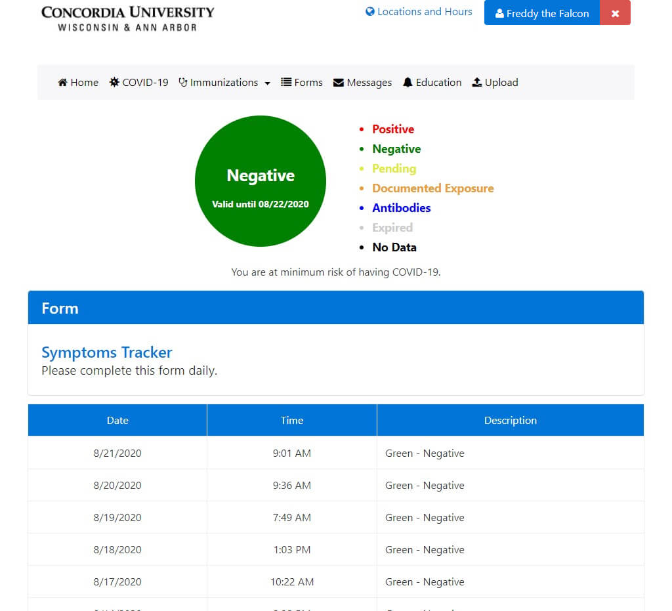
Task: Click the 8/17/2020 date cell
Action: coord(117,581)
